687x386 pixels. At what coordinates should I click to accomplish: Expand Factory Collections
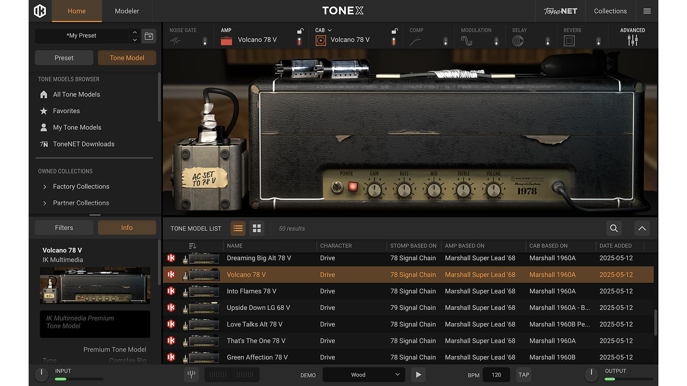point(44,187)
